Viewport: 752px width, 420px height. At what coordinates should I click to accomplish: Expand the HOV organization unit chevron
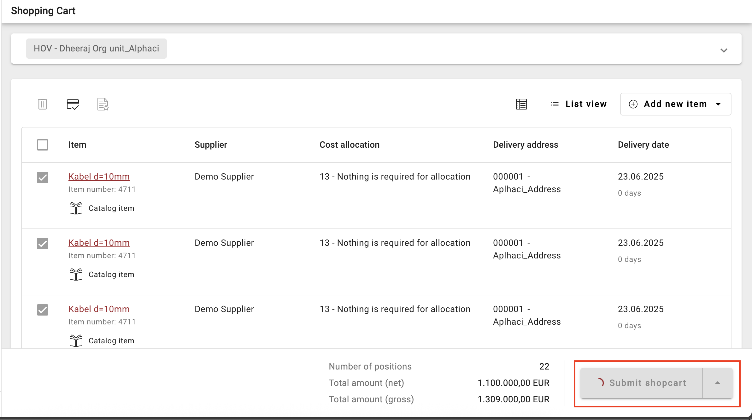724,50
